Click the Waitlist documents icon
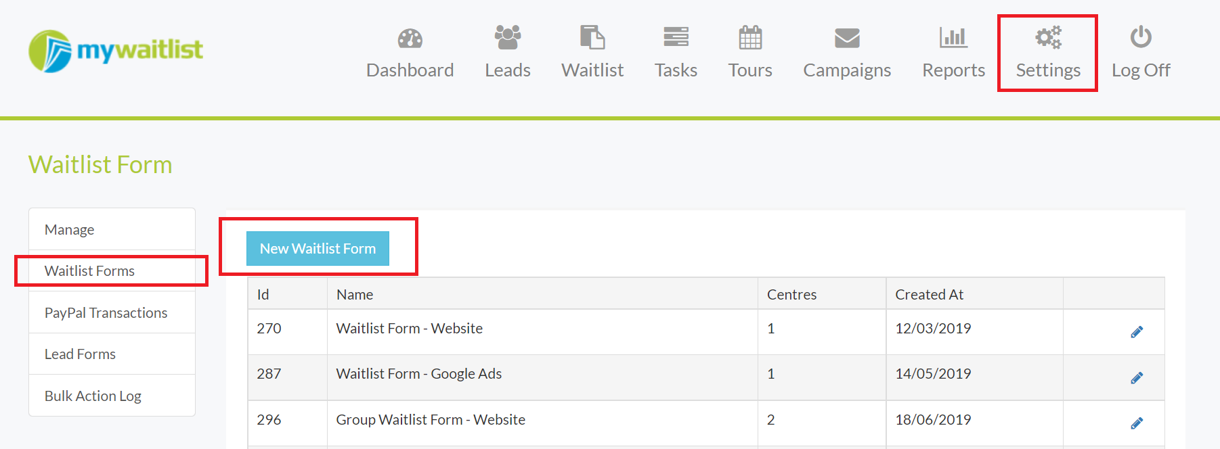The image size is (1220, 449). 592,37
